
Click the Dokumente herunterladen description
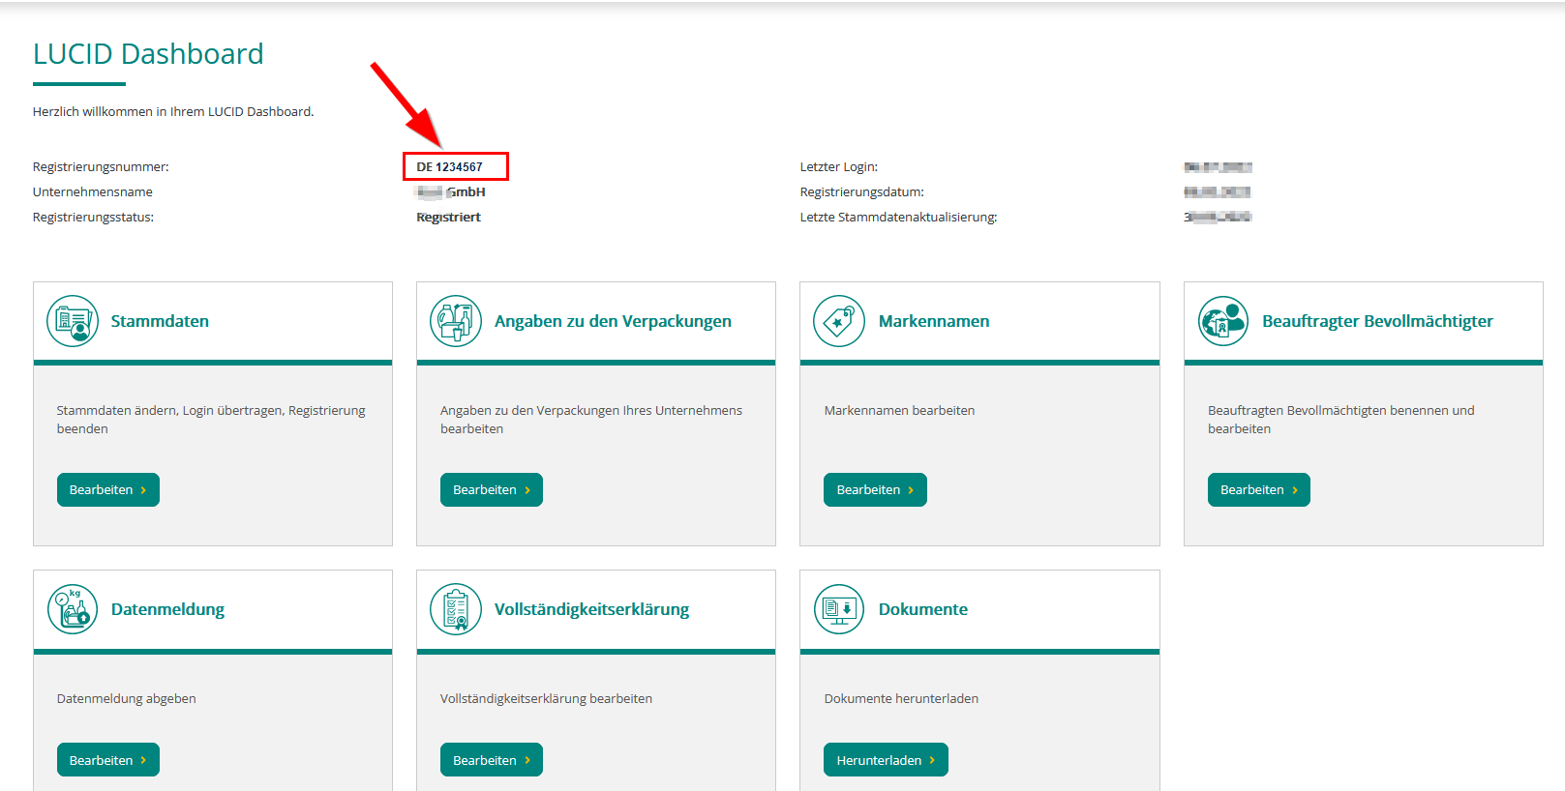901,698
